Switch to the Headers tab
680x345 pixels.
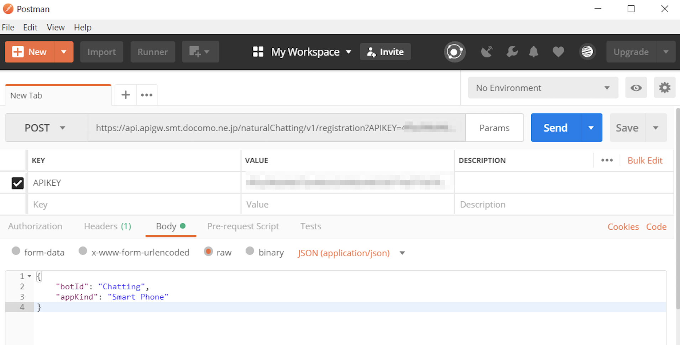pyautogui.click(x=108, y=226)
